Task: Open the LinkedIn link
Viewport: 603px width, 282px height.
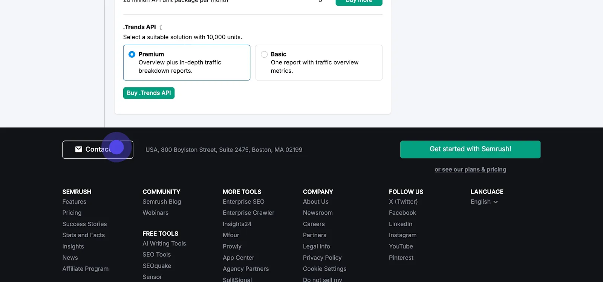Action: coord(401,224)
